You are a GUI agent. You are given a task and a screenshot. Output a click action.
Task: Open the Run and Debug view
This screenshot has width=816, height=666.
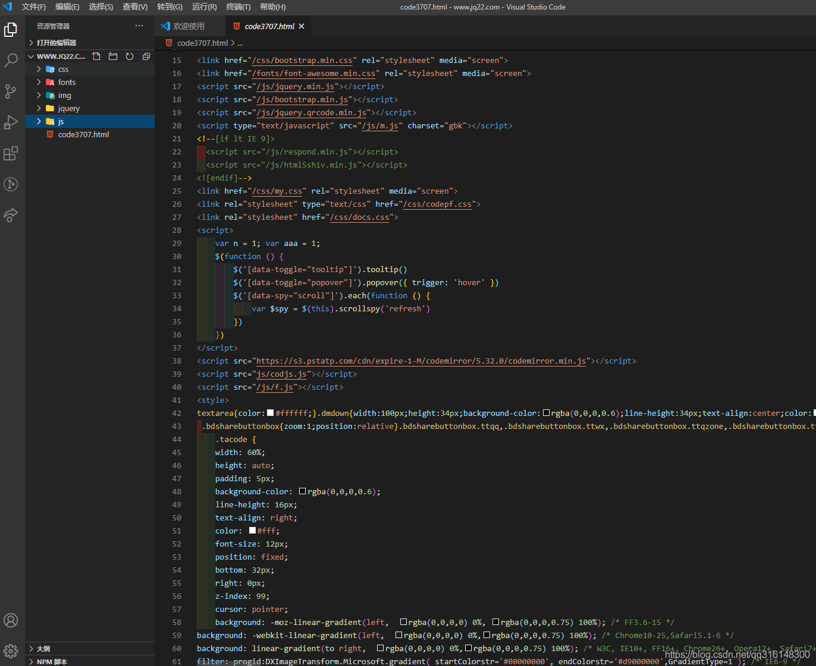(x=11, y=122)
